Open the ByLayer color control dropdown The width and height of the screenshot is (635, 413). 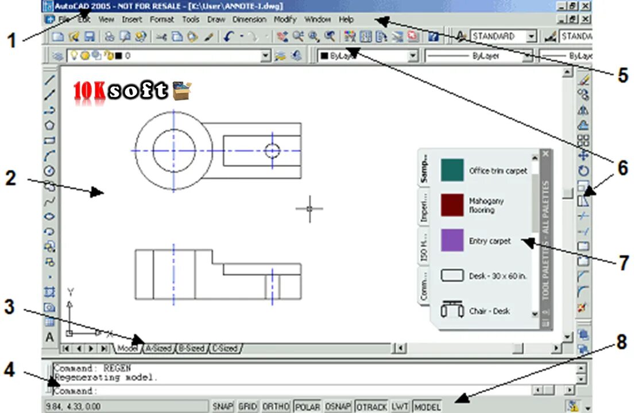[413, 56]
